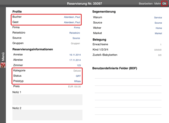
Task: Click into the Notiz 2 text area
Action: point(48,115)
